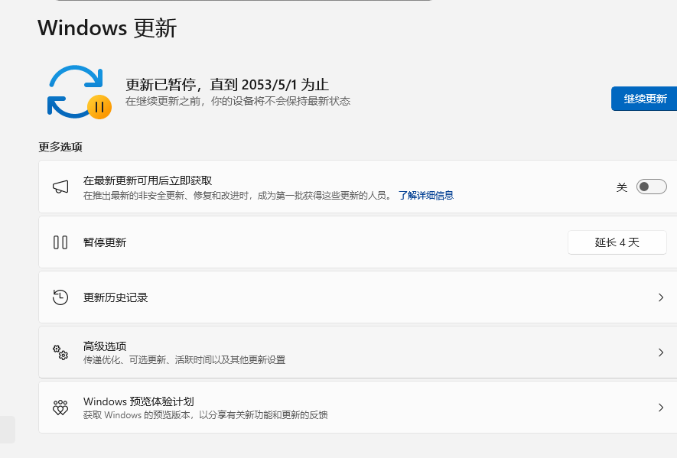Click the megaphone icon for getting latest updates
The image size is (677, 458).
tap(60, 187)
